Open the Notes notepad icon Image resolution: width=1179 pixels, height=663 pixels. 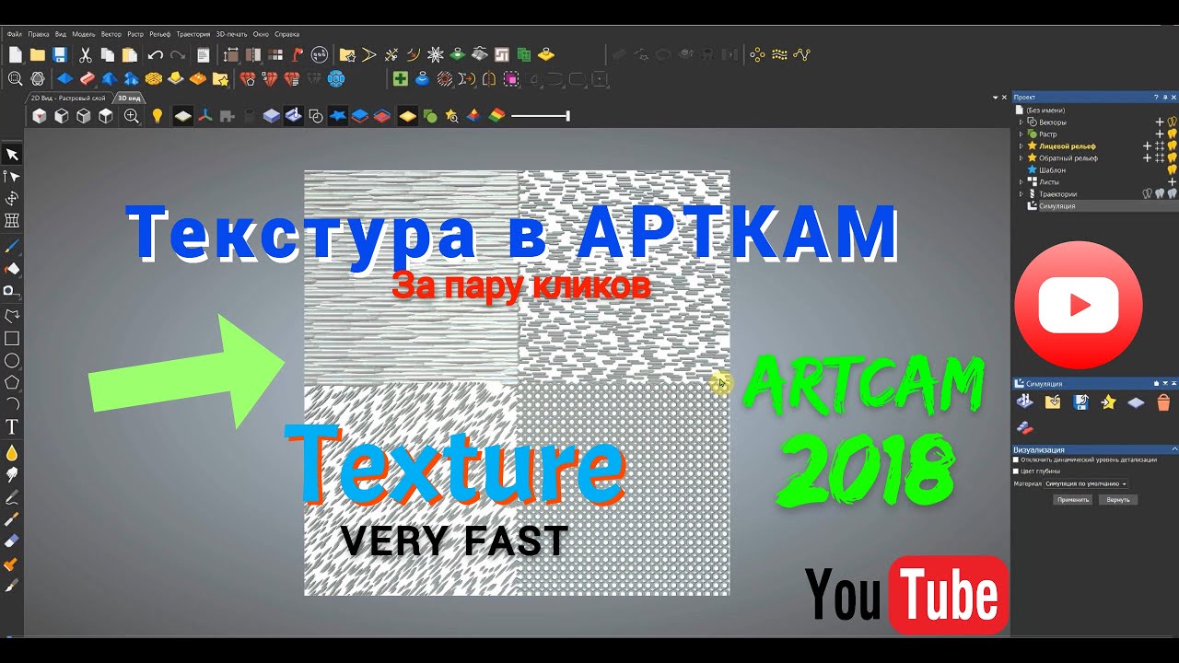[x=204, y=55]
